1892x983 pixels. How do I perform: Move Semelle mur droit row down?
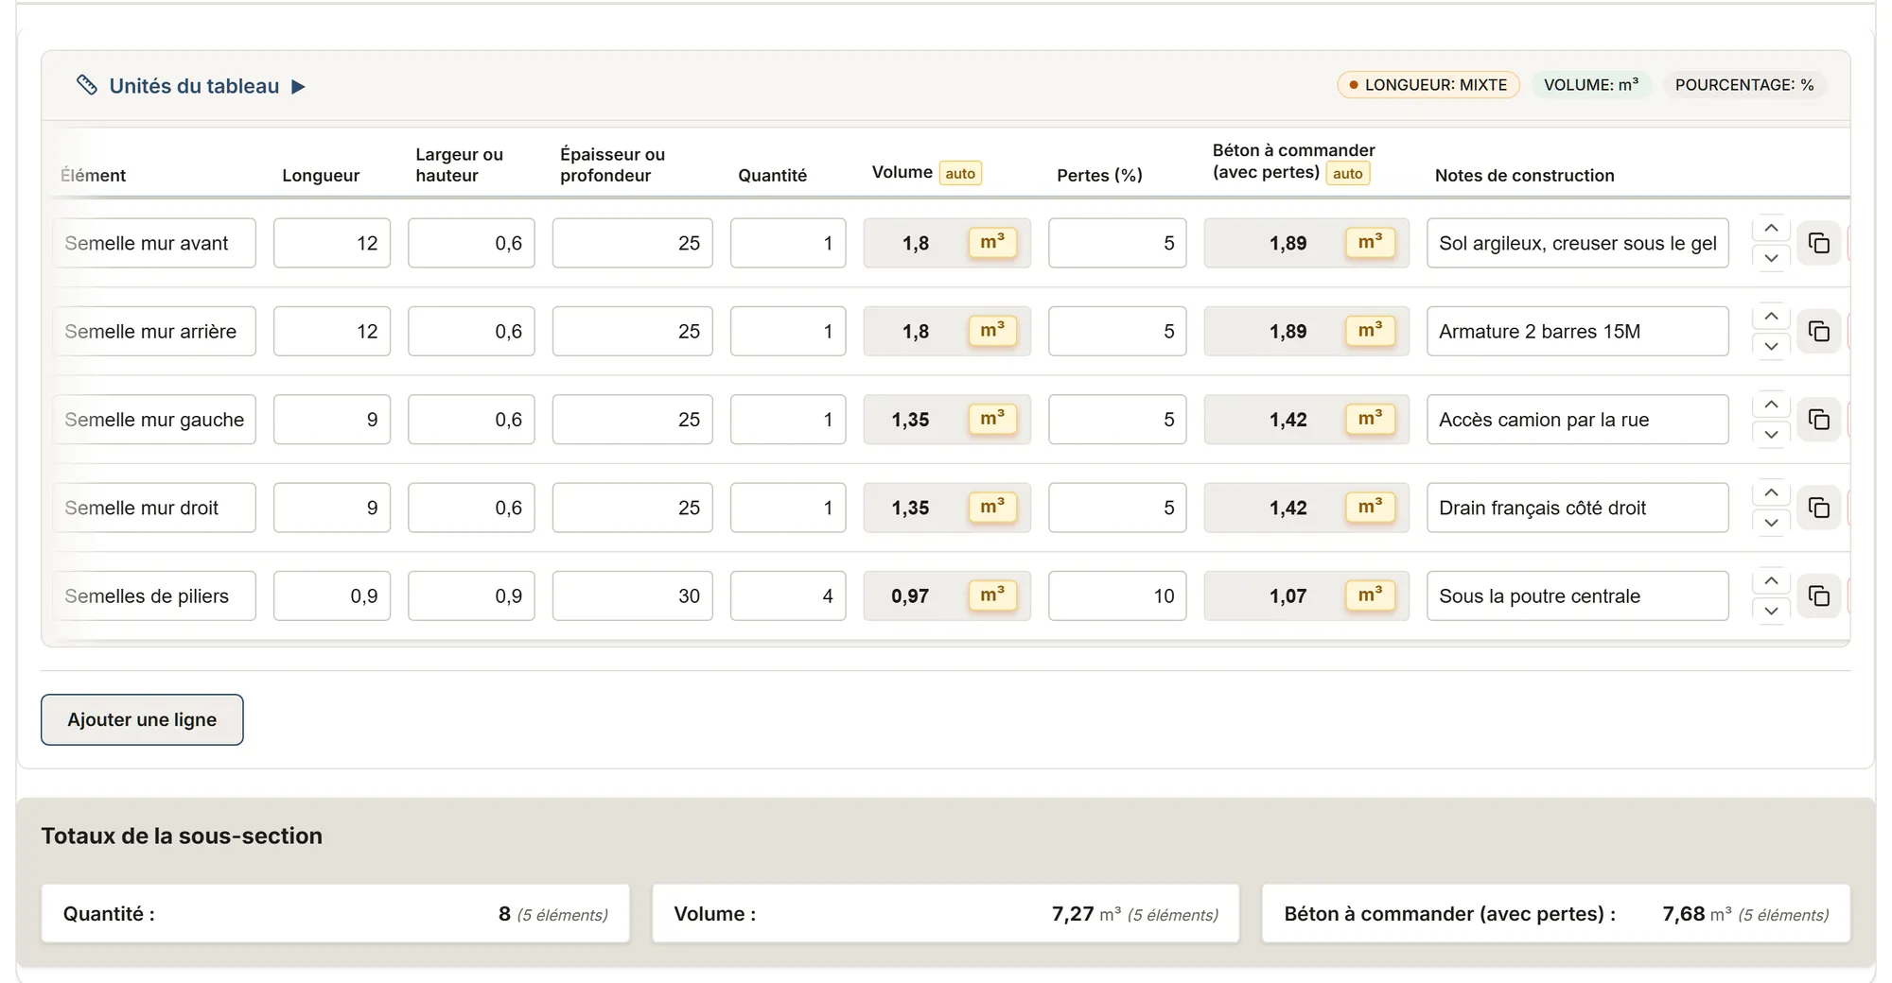(1771, 522)
